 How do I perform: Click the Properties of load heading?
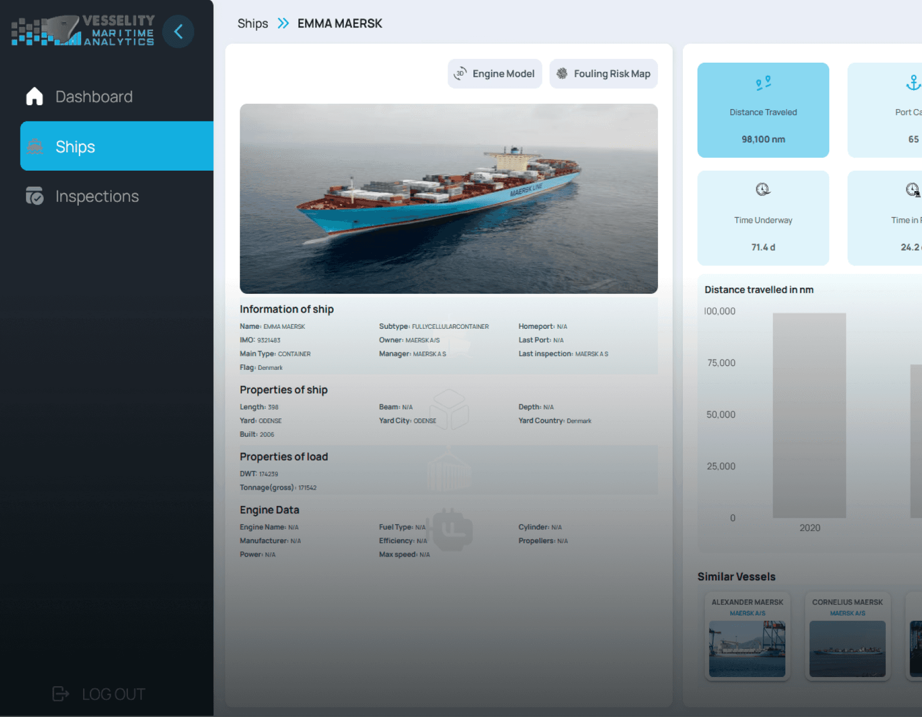284,457
